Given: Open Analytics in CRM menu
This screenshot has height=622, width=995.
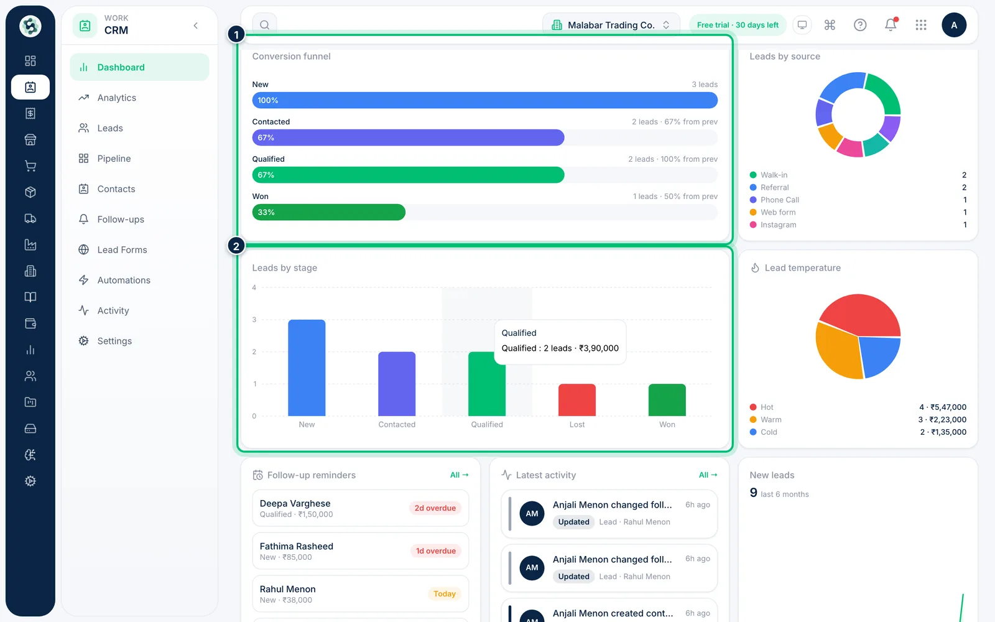Looking at the screenshot, I should [x=139, y=98].
